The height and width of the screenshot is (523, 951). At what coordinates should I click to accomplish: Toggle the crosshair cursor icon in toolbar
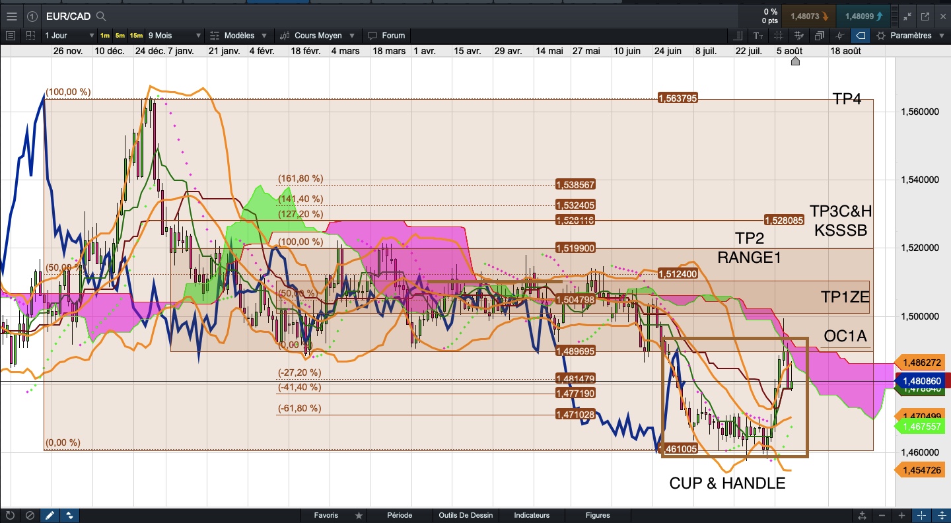tap(840, 36)
